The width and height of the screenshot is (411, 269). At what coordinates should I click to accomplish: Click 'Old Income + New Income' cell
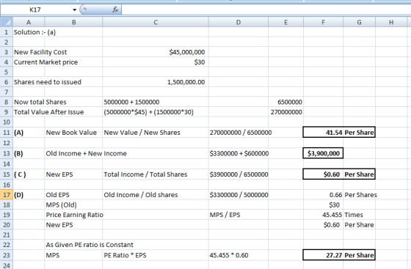coord(87,153)
